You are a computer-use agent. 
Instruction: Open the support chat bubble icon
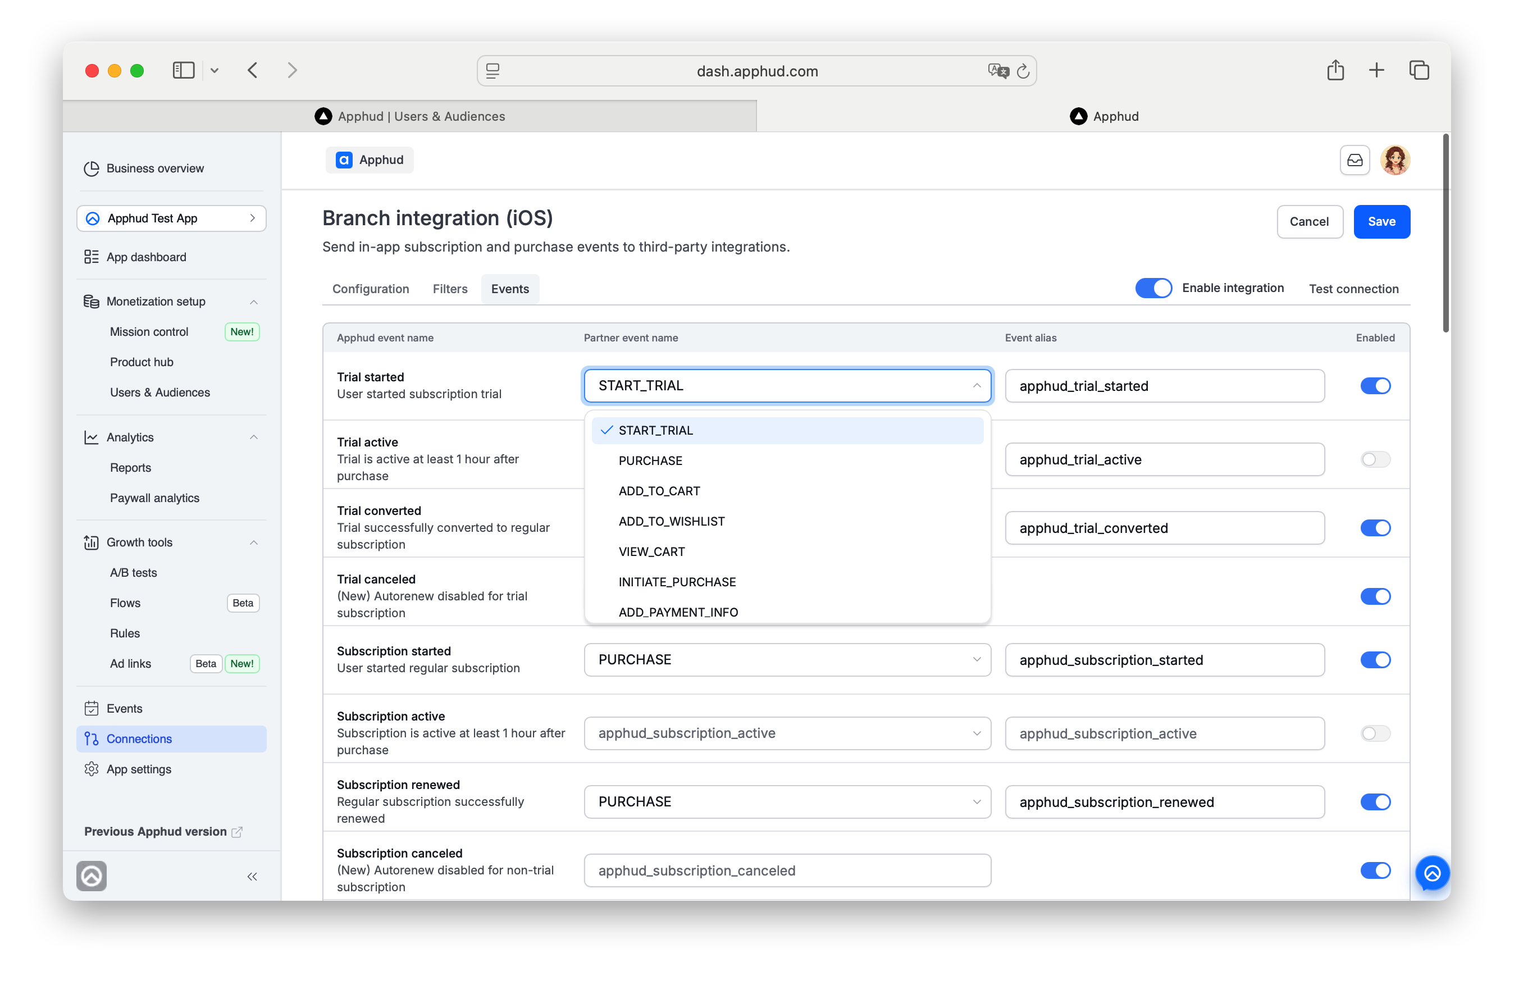click(1431, 872)
